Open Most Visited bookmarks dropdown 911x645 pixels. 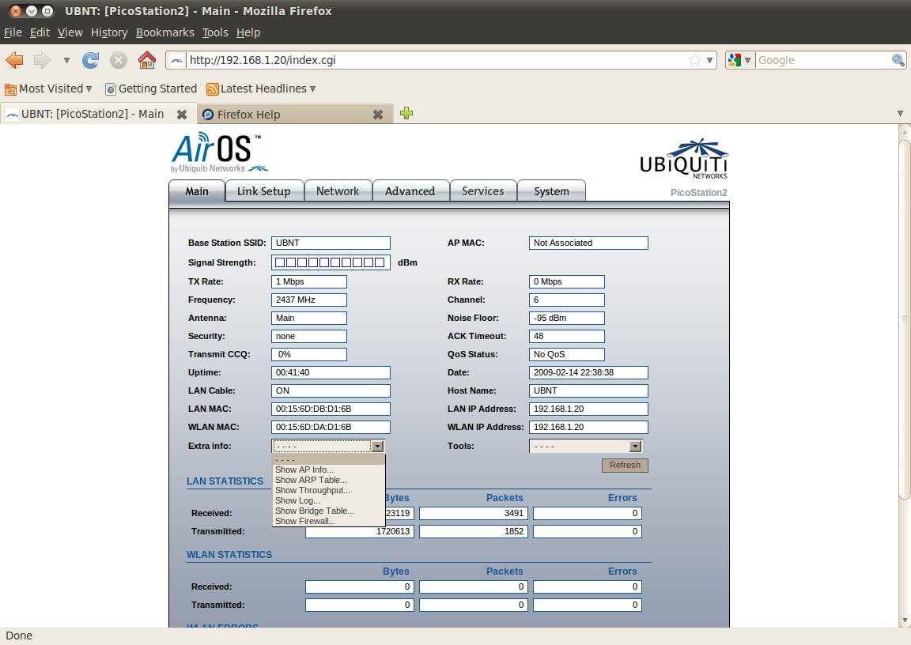click(x=48, y=89)
